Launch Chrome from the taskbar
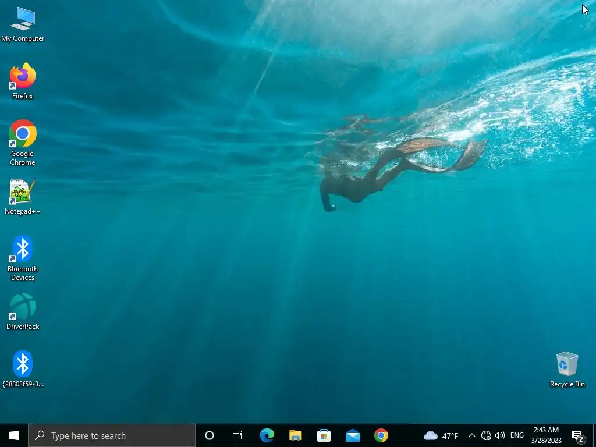 pyautogui.click(x=381, y=435)
